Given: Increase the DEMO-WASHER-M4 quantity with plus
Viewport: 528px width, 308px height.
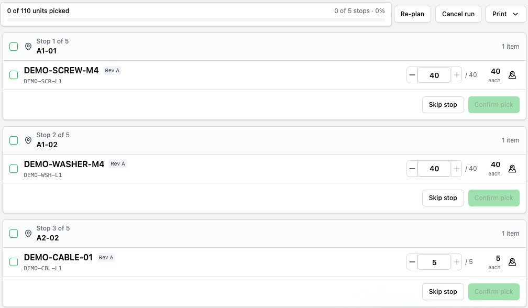Looking at the screenshot, I should tap(456, 169).
